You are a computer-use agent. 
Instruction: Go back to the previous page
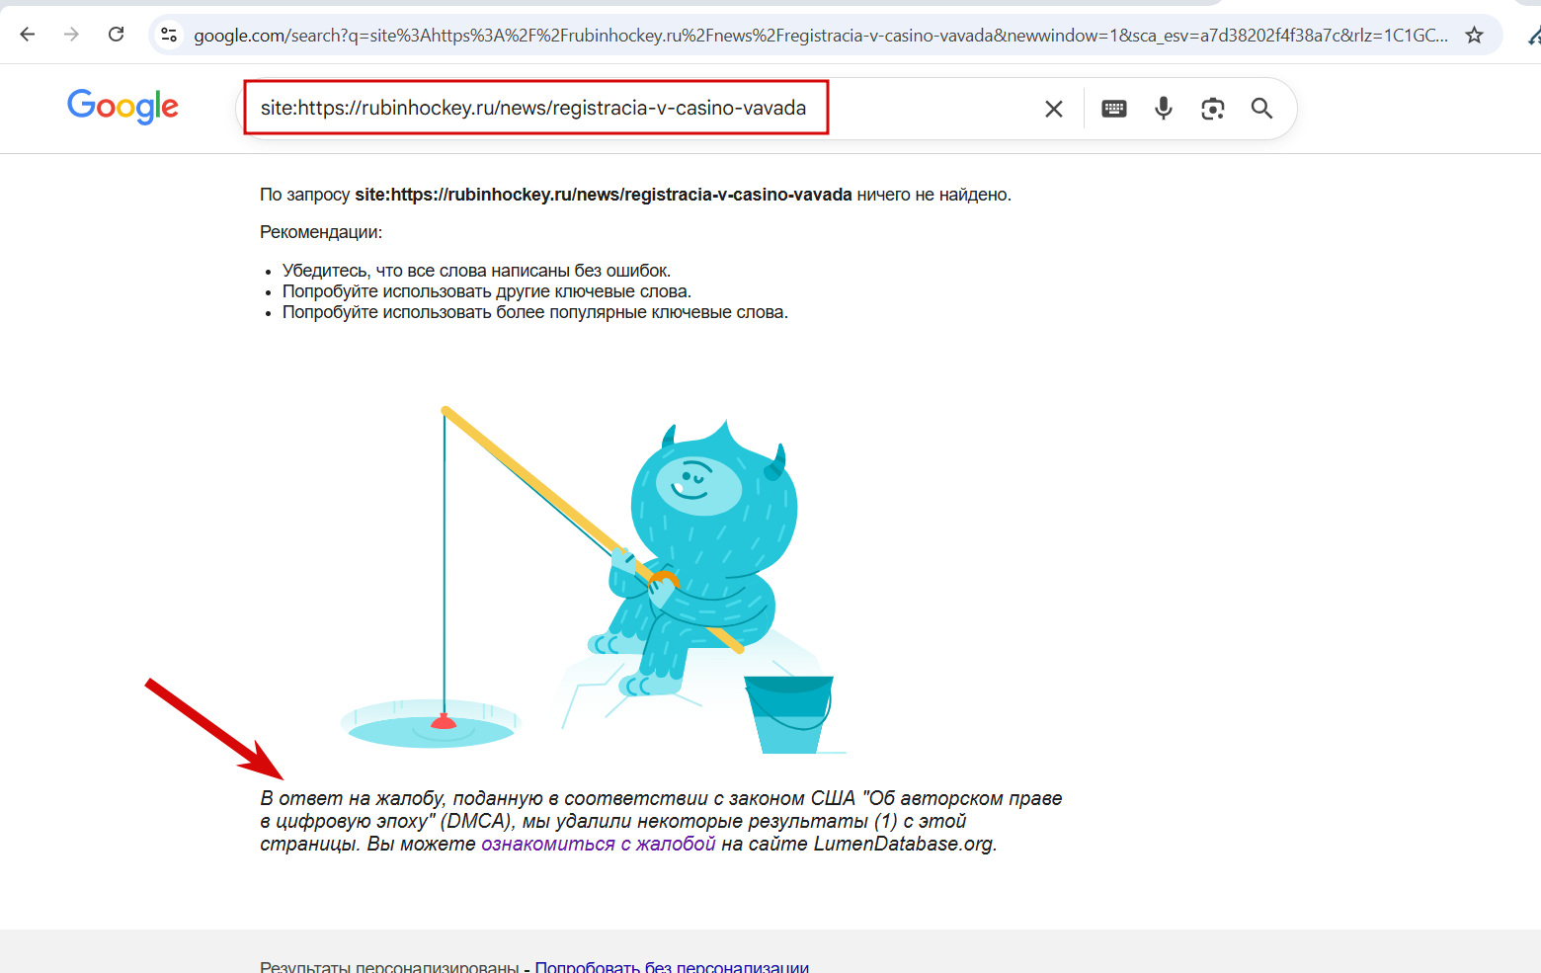[x=28, y=35]
